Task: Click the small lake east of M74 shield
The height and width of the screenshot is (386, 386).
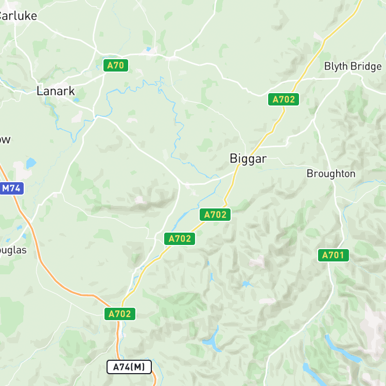Action: 31,163
